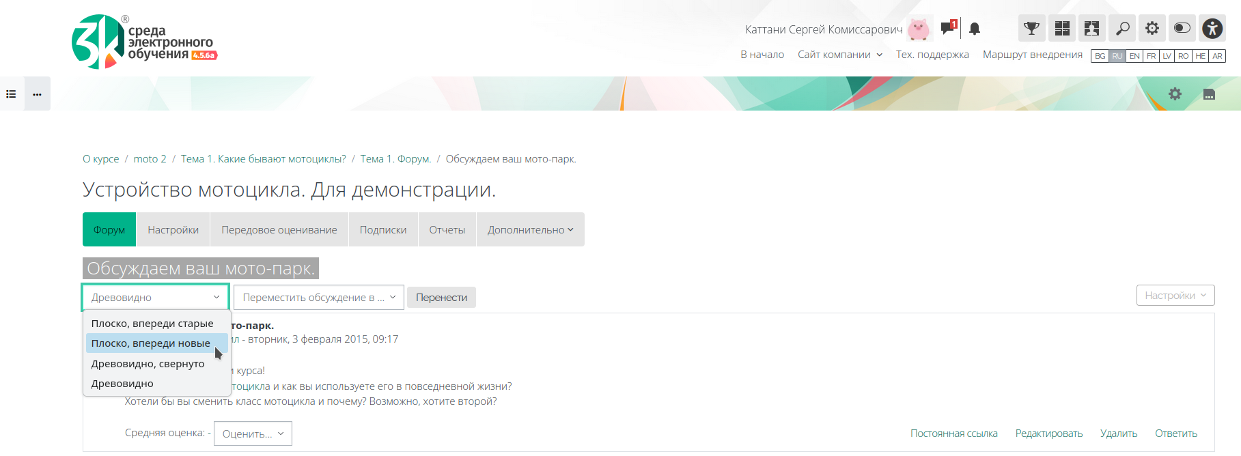The width and height of the screenshot is (1241, 456).
Task: Toggle the edit mode switch
Action: pos(1182,29)
